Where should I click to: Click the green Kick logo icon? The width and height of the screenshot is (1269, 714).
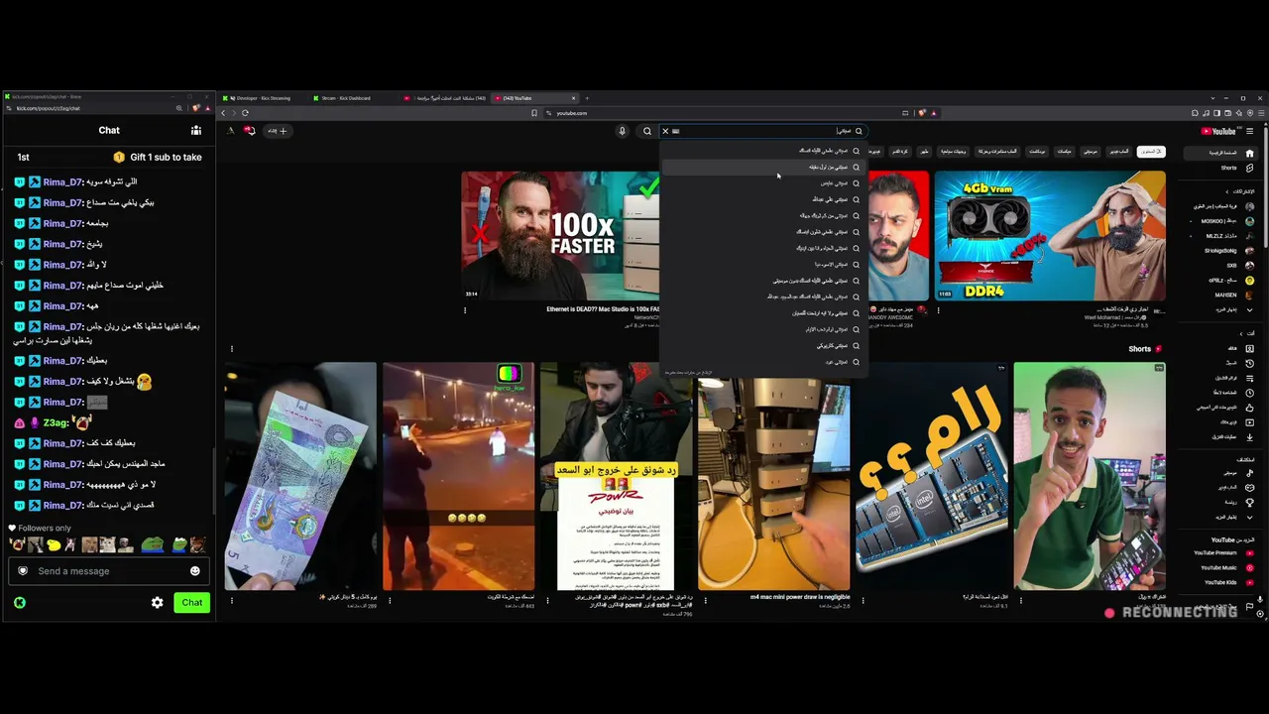(19, 602)
